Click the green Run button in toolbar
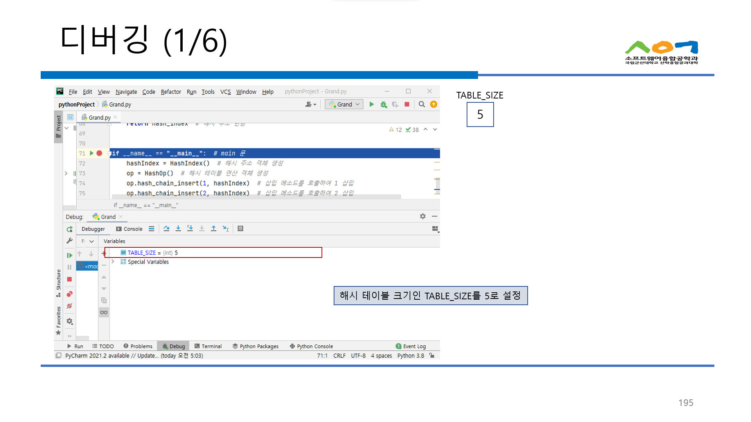Viewport: 751px width, 422px height. (x=372, y=104)
